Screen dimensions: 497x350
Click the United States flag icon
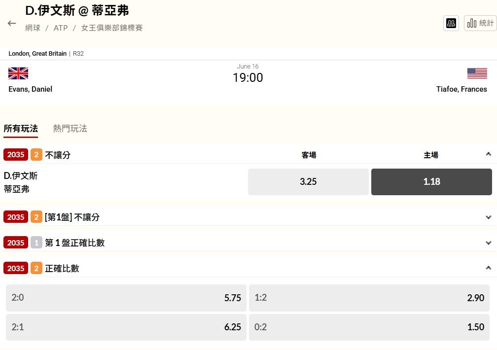pyautogui.click(x=477, y=73)
